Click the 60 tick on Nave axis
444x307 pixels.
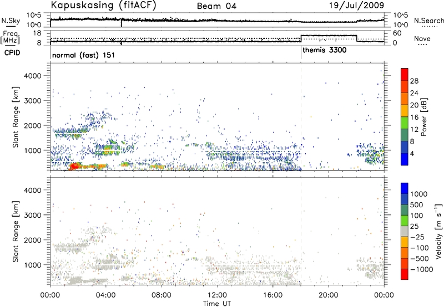(x=397, y=33)
